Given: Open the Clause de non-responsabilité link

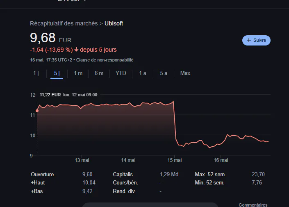Looking at the screenshot, I should (105, 60).
